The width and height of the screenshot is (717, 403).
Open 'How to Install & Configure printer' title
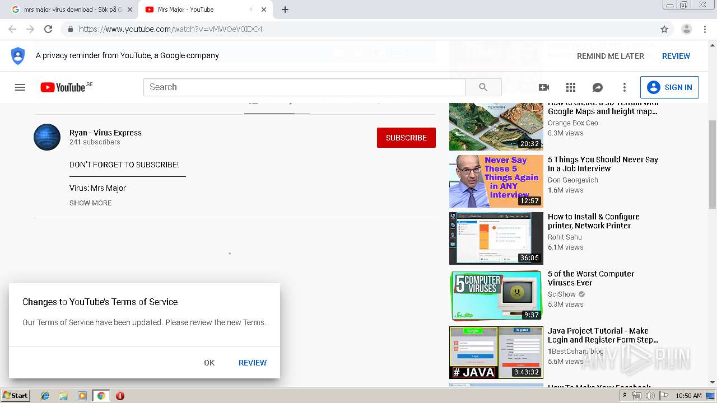click(x=593, y=221)
